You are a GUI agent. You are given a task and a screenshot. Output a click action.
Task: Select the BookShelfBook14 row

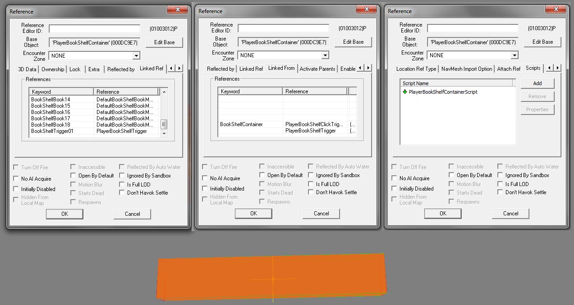94,100
